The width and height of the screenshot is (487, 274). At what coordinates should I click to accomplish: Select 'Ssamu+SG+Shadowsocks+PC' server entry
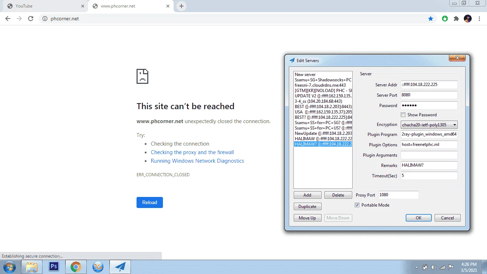pyautogui.click(x=323, y=80)
